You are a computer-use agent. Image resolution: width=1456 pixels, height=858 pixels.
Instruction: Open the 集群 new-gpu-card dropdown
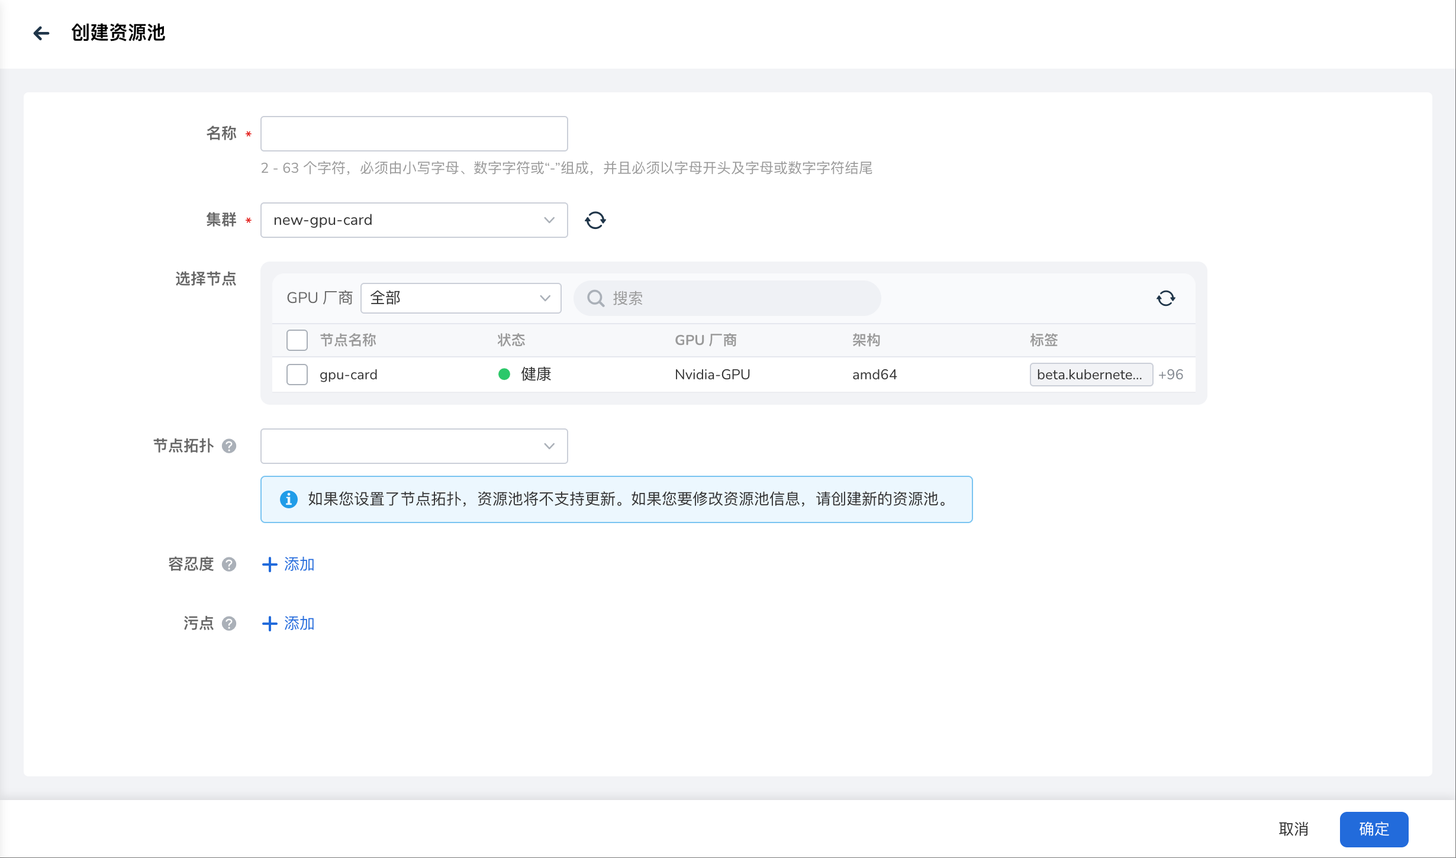[414, 220]
